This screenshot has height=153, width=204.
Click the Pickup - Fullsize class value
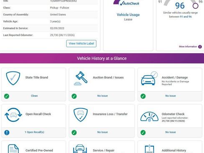pos(59,8)
